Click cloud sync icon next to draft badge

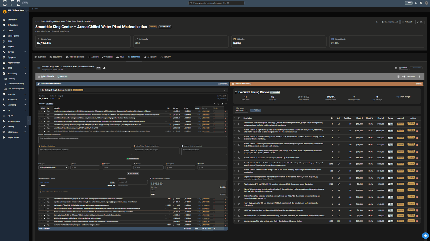coord(104,68)
